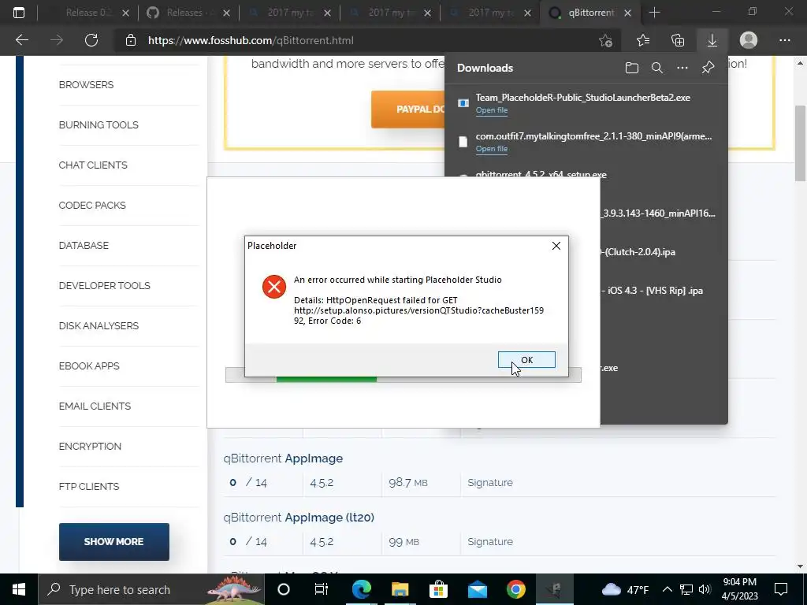Open Mail app from taskbar

tap(477, 589)
